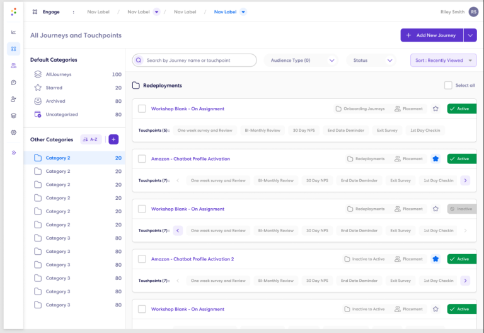Expand the second Nav Label dropdown arrow

(x=156, y=12)
